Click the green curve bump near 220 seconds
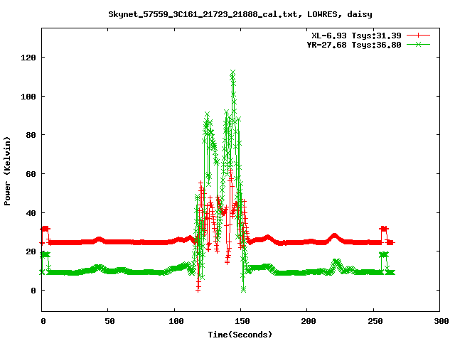This screenshot has height=341, width=455. (x=336, y=262)
